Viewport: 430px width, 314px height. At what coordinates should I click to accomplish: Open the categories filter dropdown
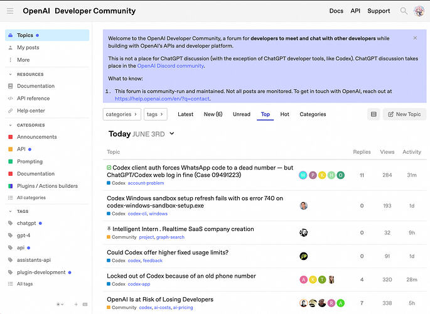tap(122, 114)
